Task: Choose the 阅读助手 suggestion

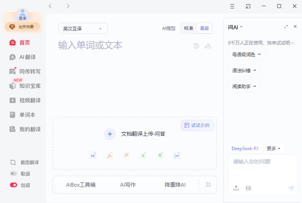Action: pyautogui.click(x=244, y=86)
